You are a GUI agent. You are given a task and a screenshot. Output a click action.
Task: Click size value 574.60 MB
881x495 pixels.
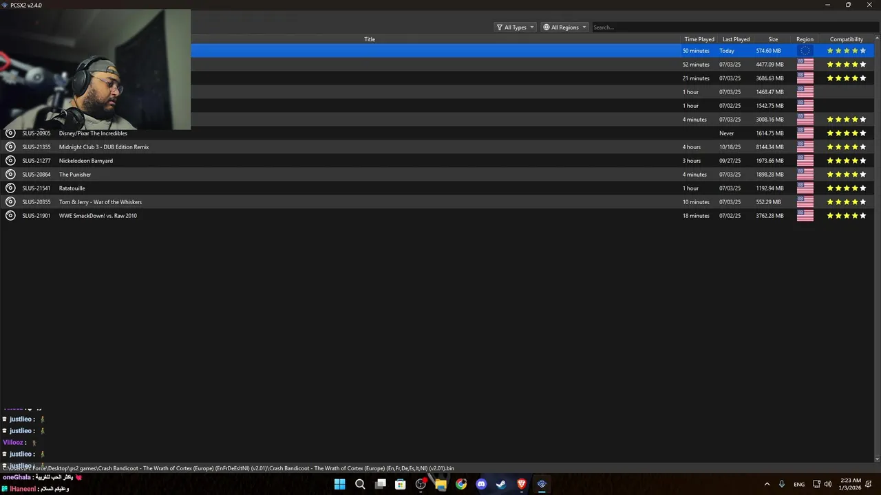[769, 51]
